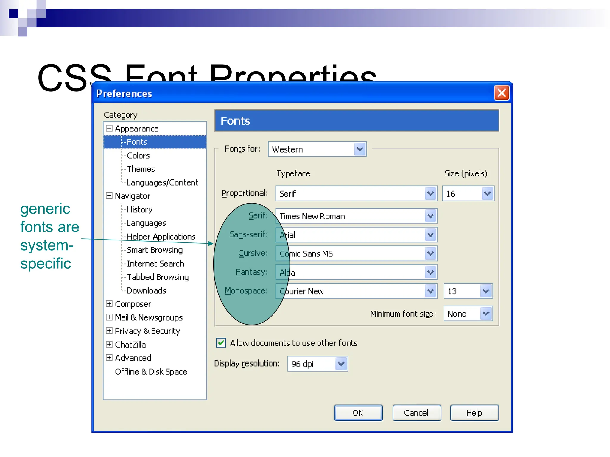Expand the Advanced category
This screenshot has width=610, height=457.
109,358
